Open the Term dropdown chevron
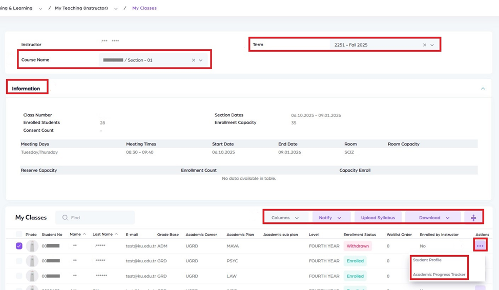Screen dimensions: 499x290 (432, 45)
